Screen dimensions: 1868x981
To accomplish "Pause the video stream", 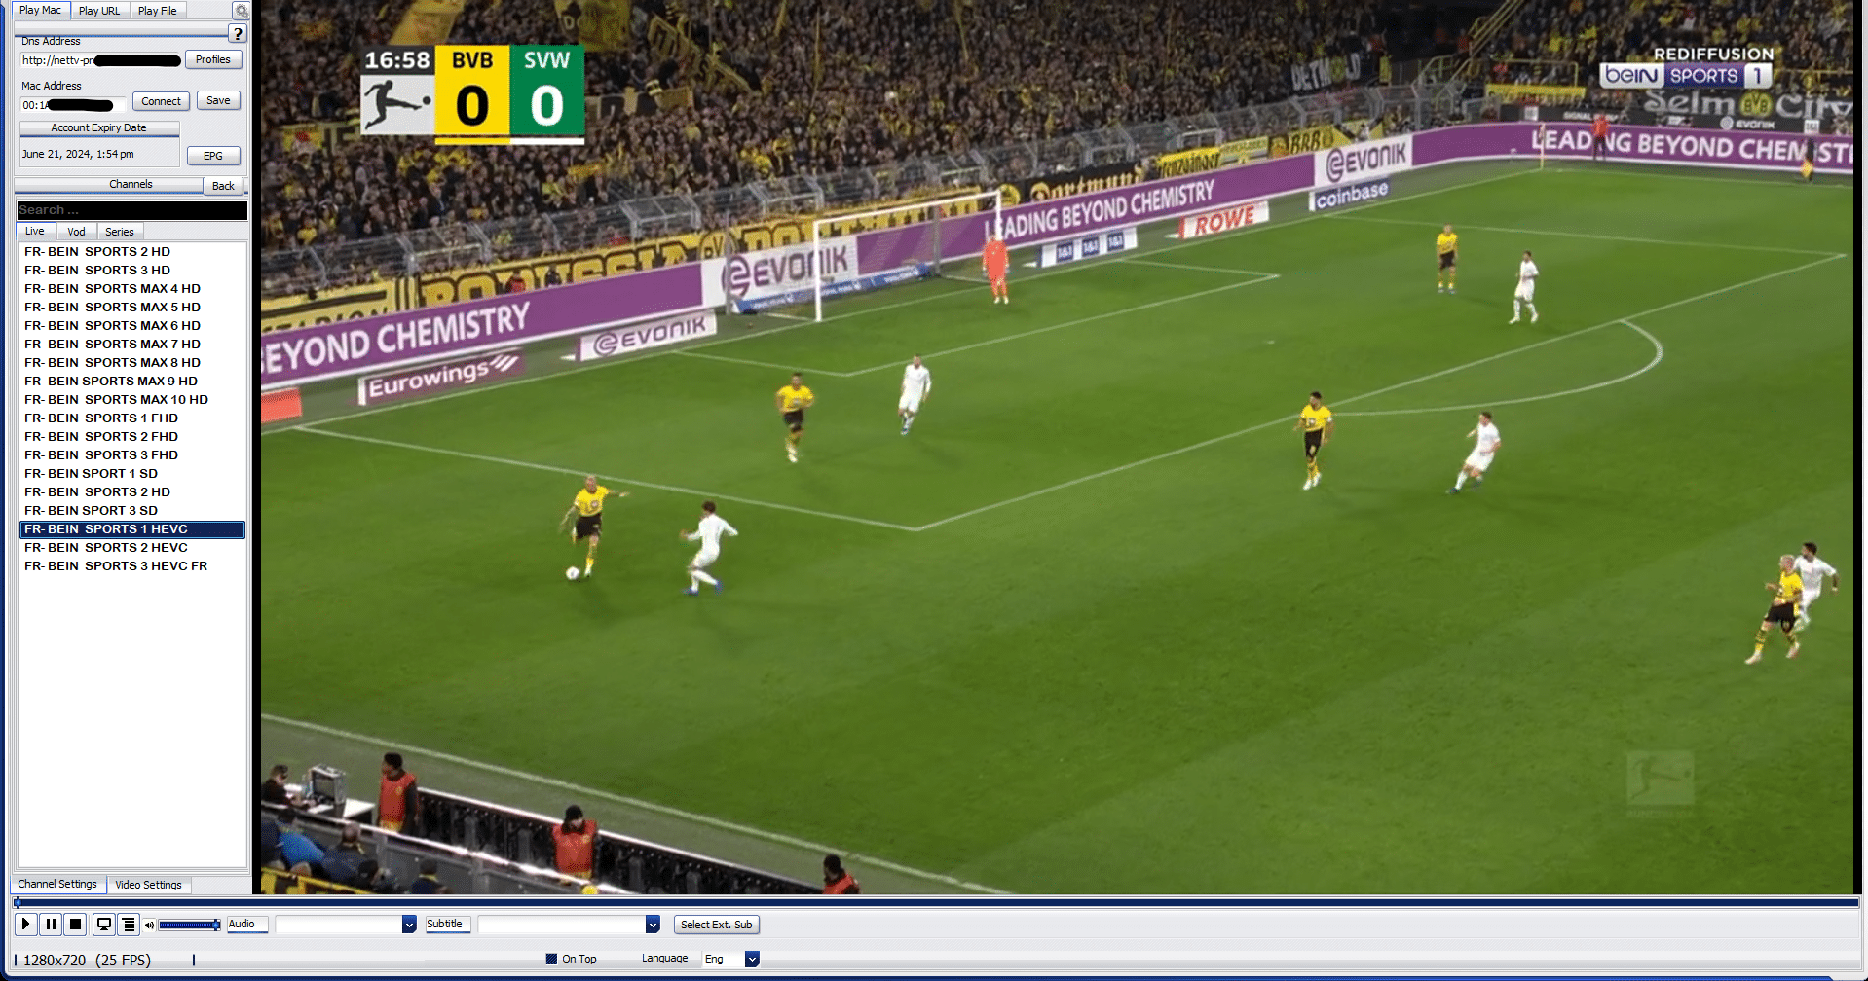I will [52, 925].
